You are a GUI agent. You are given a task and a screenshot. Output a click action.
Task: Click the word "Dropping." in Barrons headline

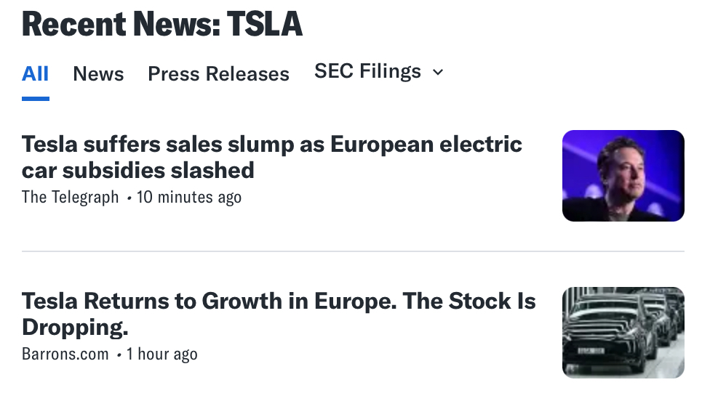coord(75,328)
